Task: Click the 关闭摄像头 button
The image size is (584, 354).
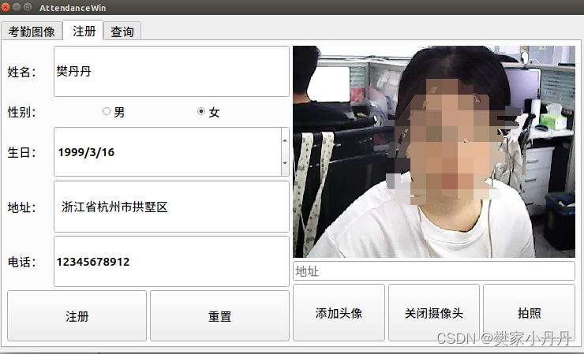Action: (434, 313)
